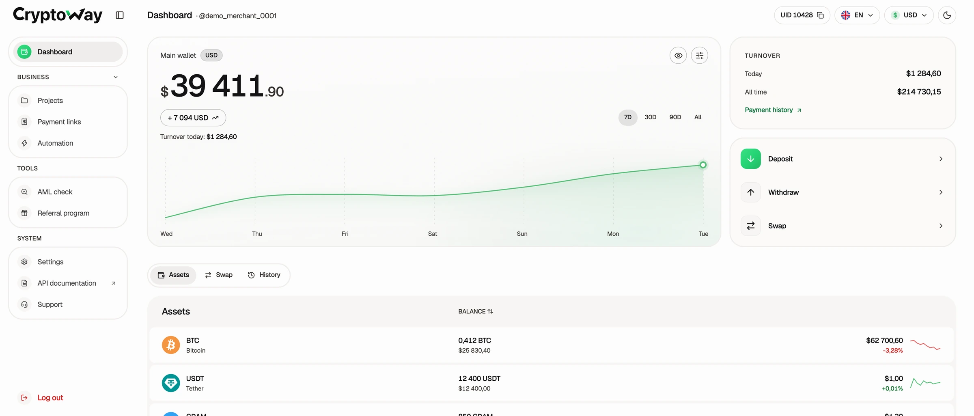Viewport: 974px width, 416px height.
Task: Select the 7D chart range
Action: (628, 117)
